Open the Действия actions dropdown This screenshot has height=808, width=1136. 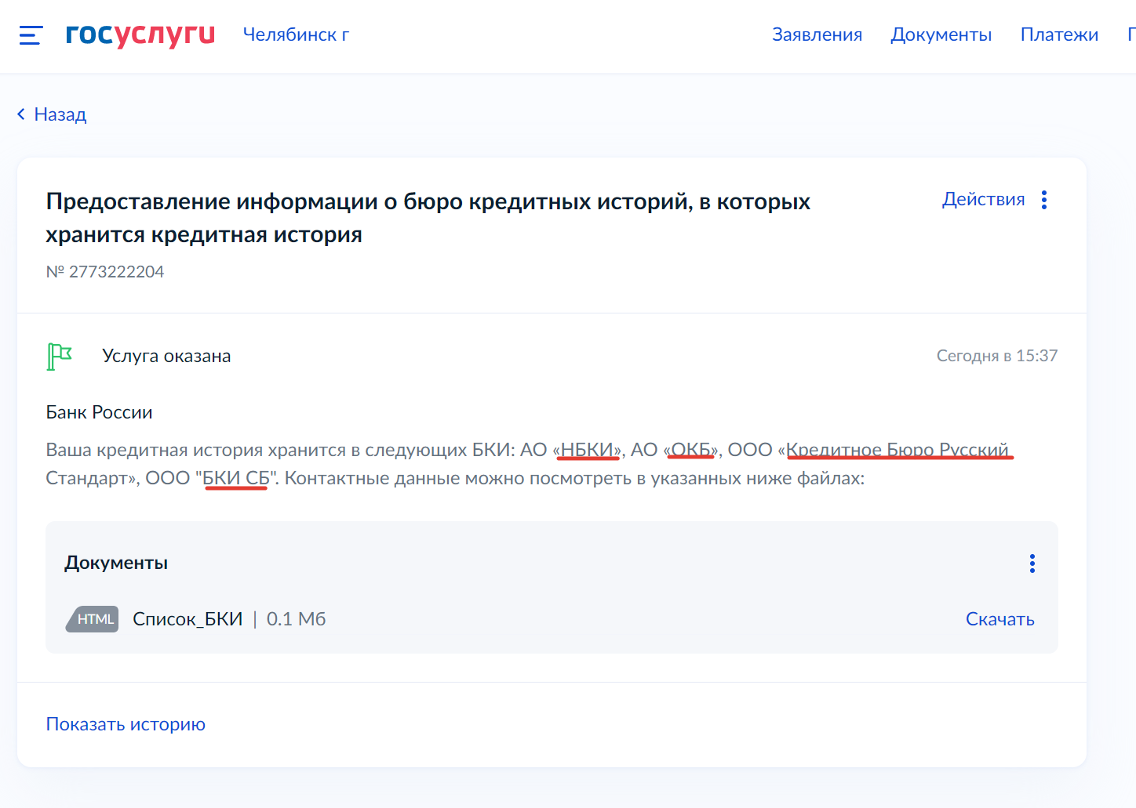[x=983, y=200]
